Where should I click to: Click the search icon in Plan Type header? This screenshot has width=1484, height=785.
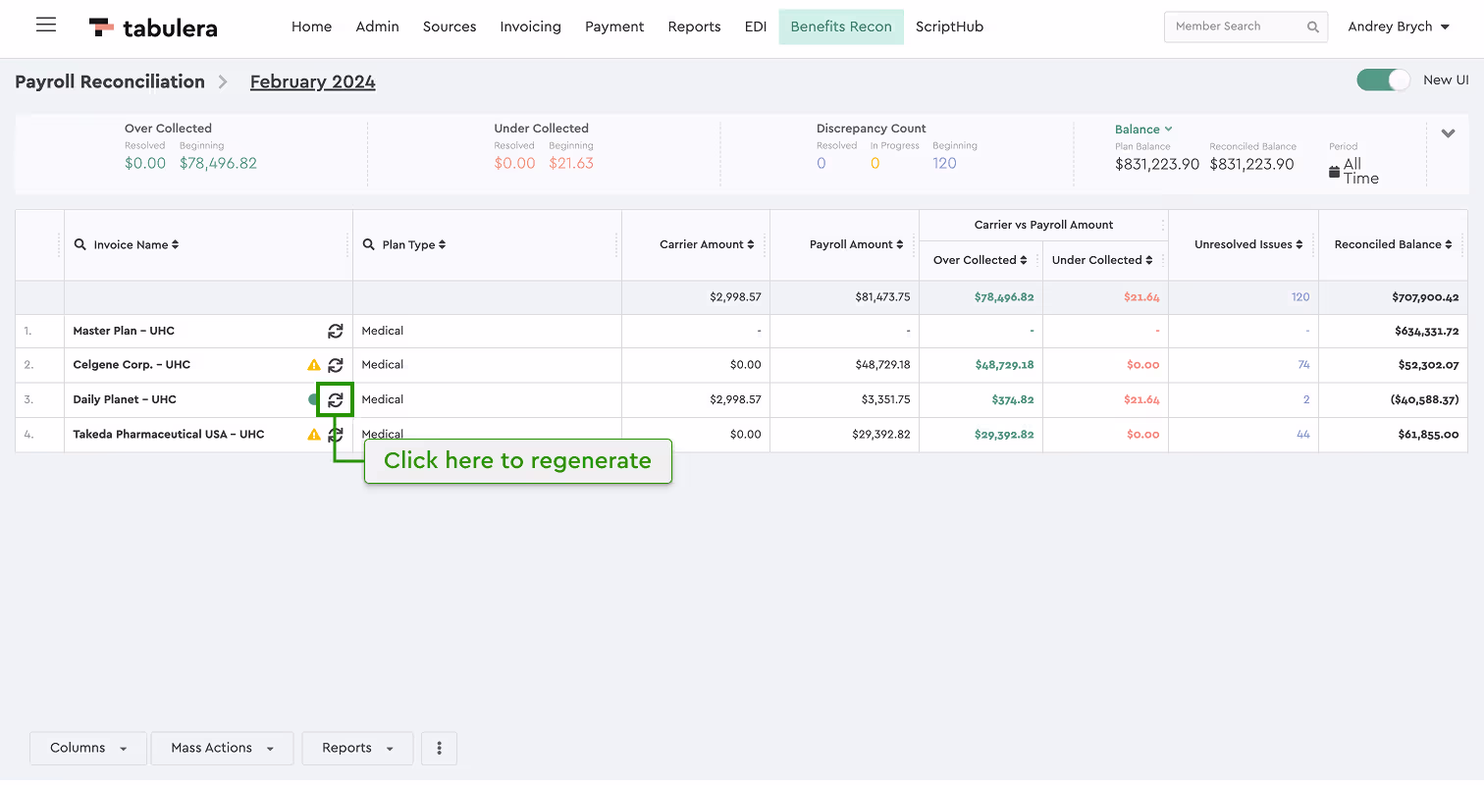[369, 244]
